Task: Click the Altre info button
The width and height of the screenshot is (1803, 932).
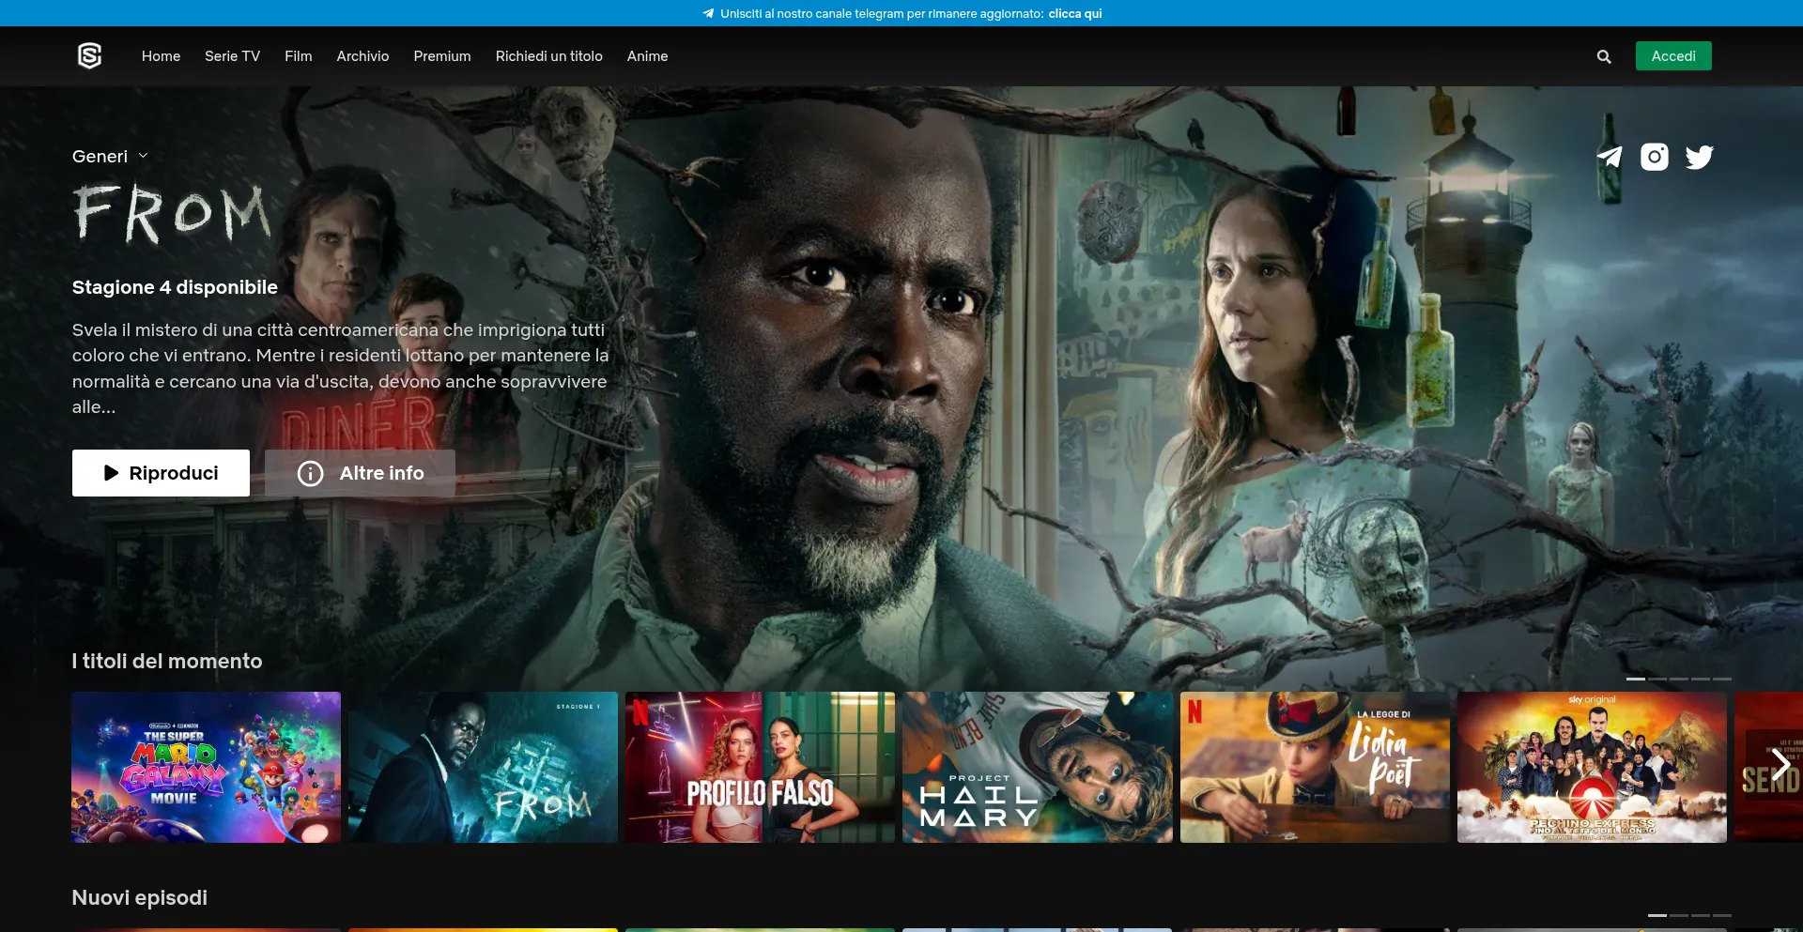Action: tap(360, 473)
